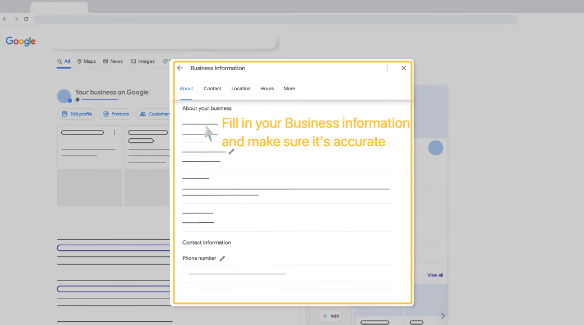Reload the page with refresh icon

pos(26,19)
